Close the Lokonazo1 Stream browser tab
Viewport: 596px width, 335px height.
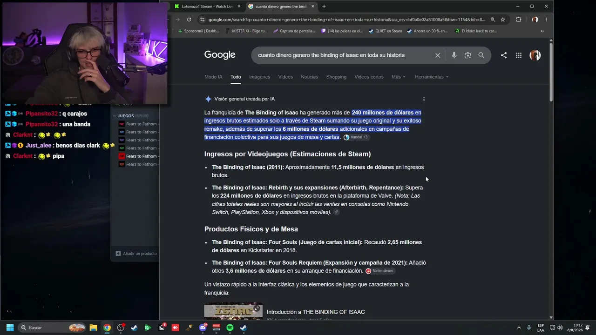coord(239,7)
